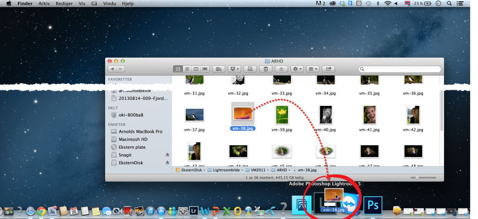Switch Finder to column view
Image resolution: width=478 pixels, height=219 pixels.
(196, 69)
